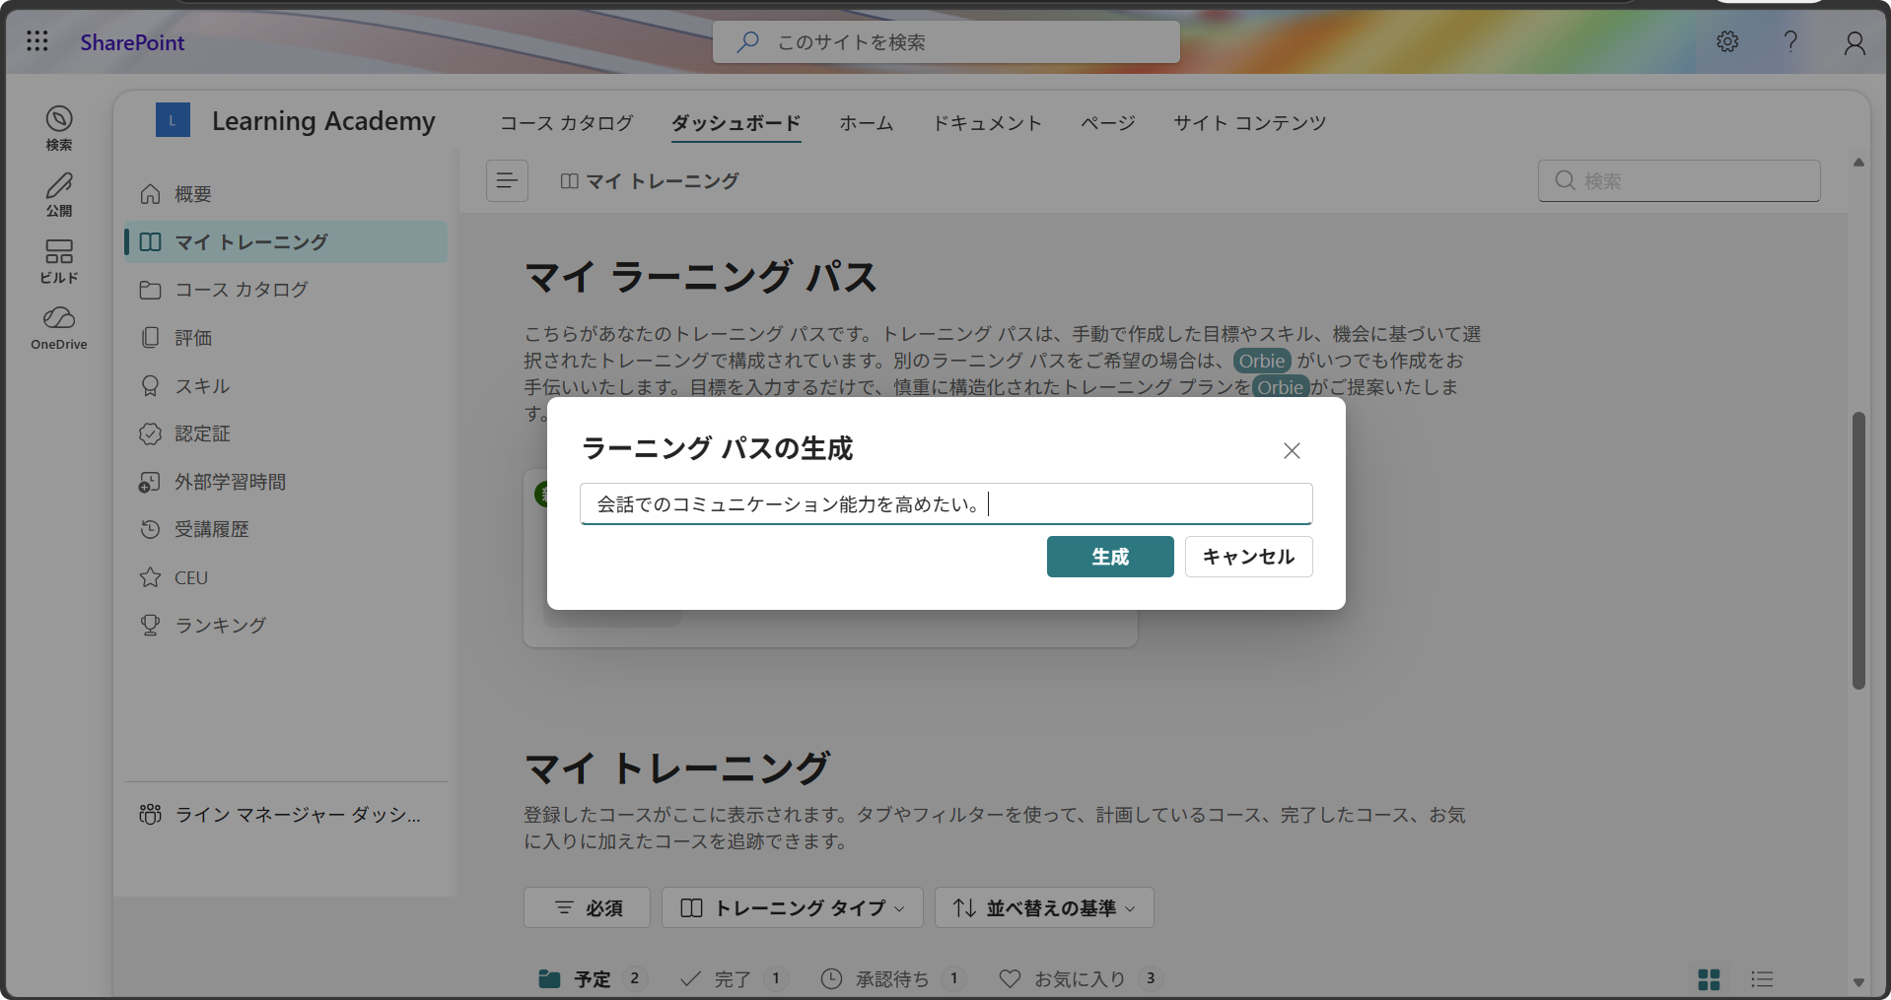Click the 生成 button

1110,557
